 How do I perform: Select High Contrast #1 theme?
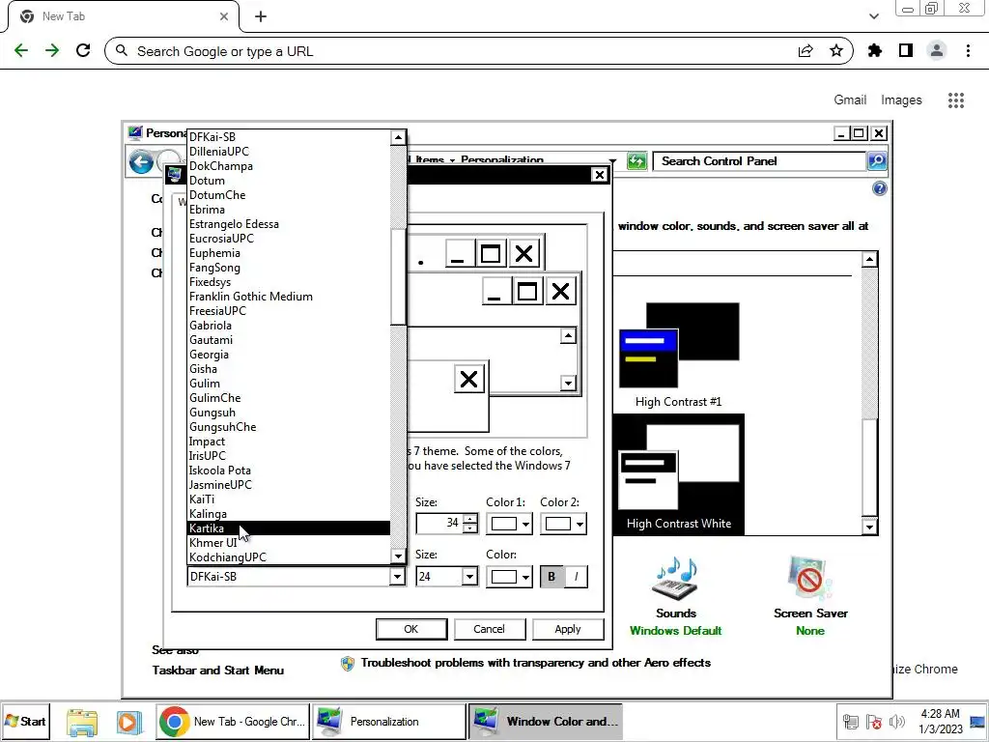679,355
